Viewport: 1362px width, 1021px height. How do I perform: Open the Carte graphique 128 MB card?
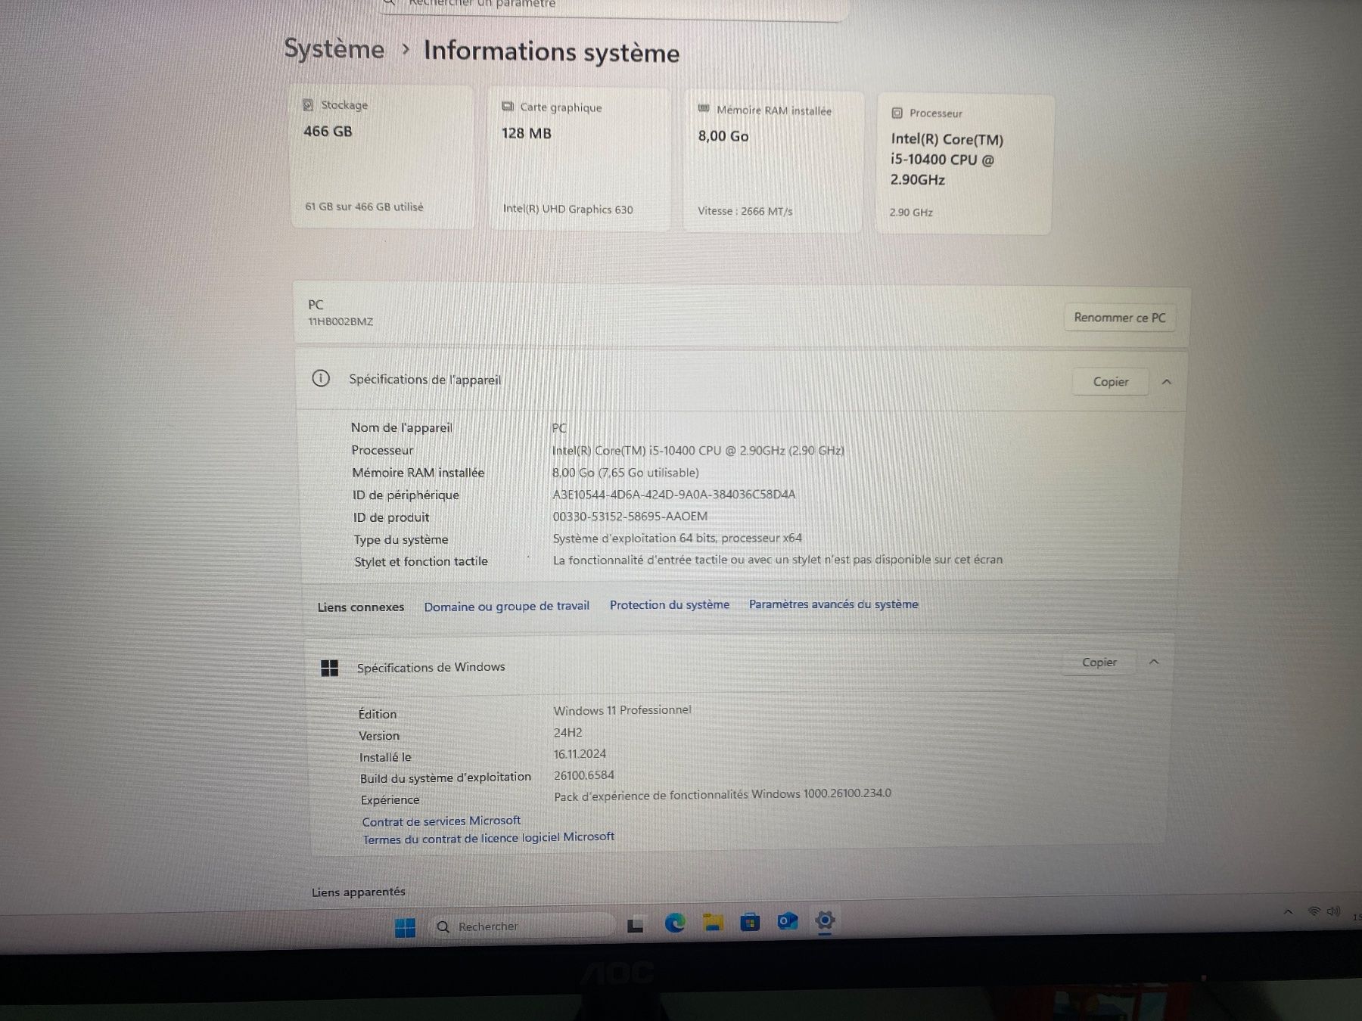579,160
